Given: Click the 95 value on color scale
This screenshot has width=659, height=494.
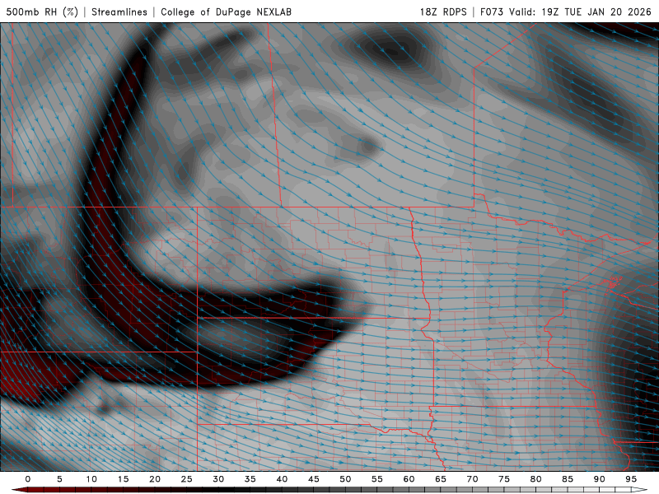Looking at the screenshot, I should click(631, 479).
